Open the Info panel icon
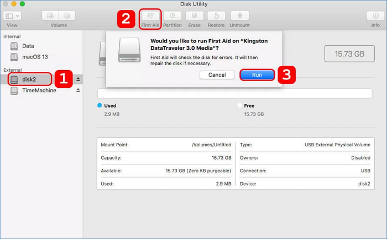Screen dimensions: 387x239 point(375,17)
